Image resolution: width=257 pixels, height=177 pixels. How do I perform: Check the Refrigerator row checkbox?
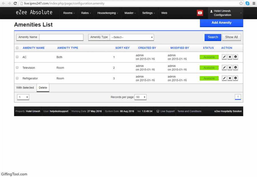tap(17, 78)
